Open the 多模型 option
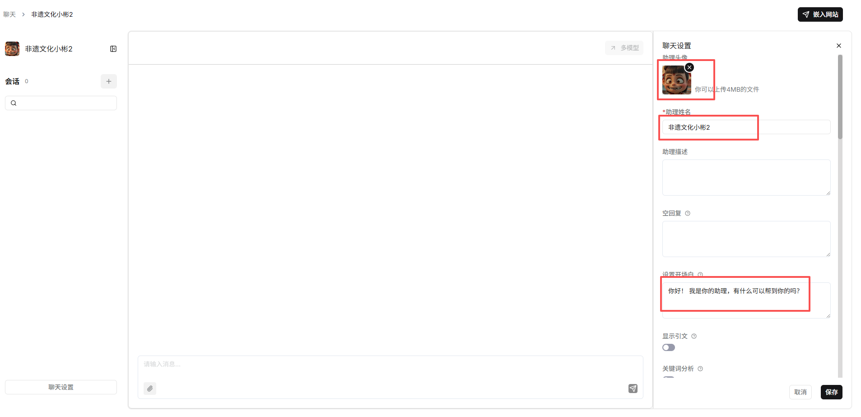Screen dimensions: 861x417 click(x=624, y=48)
